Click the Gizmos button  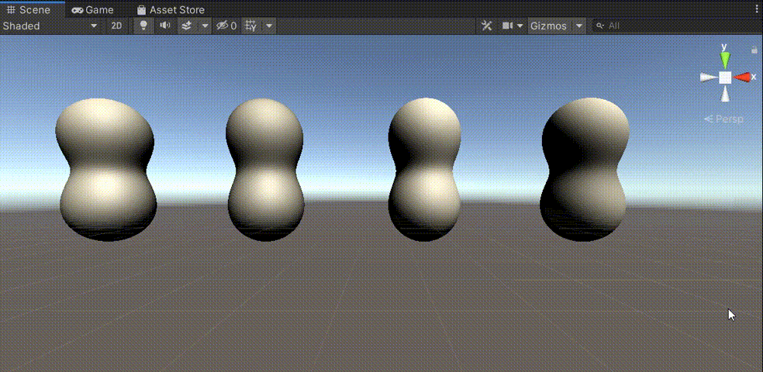click(x=549, y=26)
